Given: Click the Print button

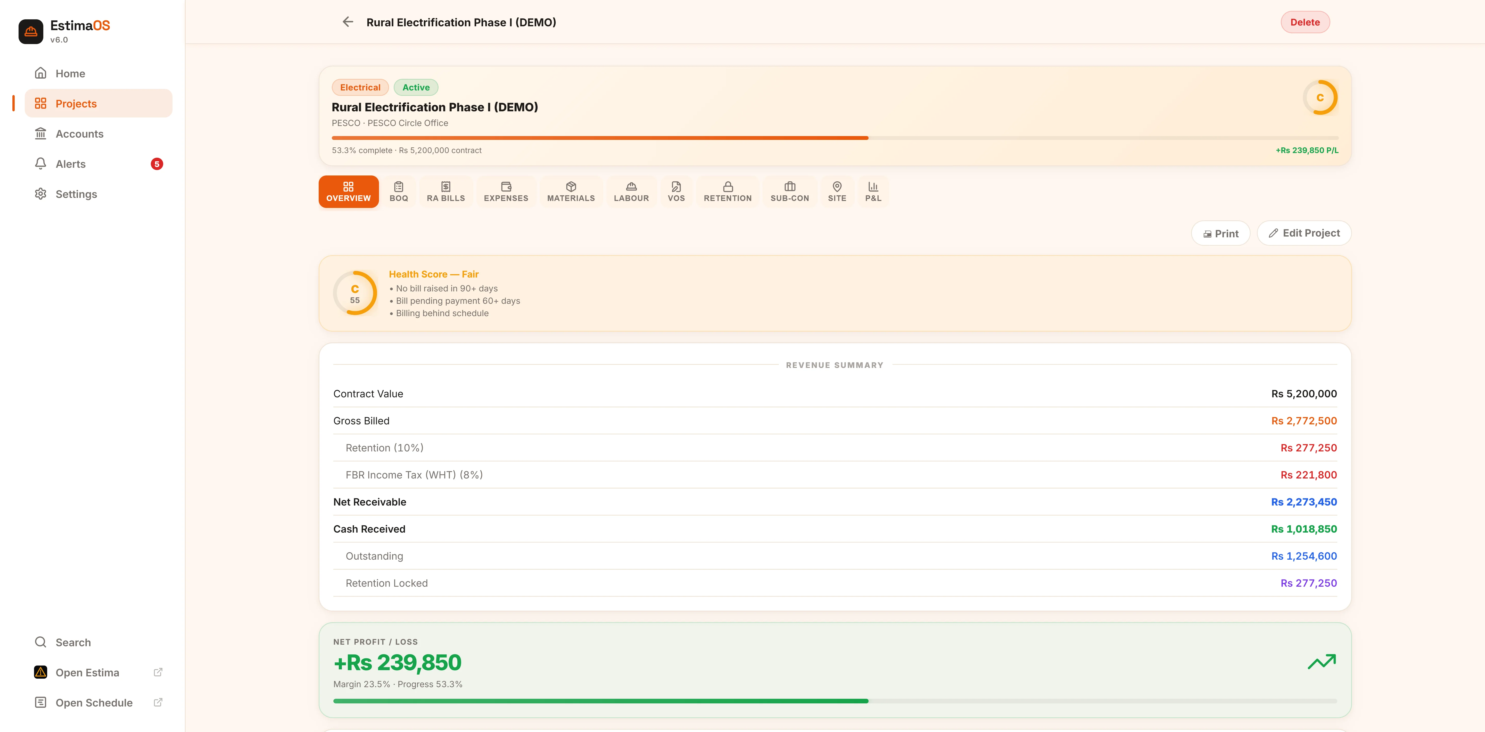Looking at the screenshot, I should coord(1220,233).
